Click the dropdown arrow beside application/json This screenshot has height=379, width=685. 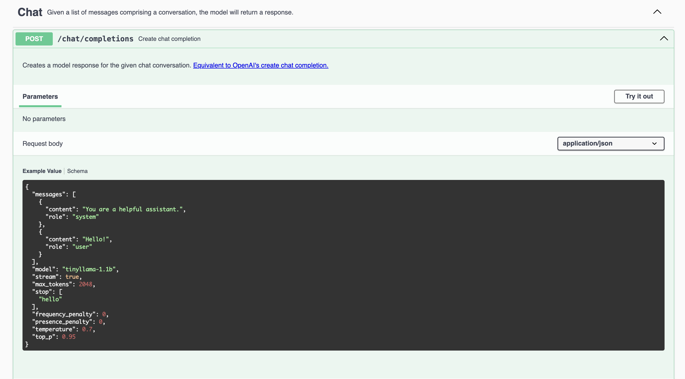pos(654,143)
